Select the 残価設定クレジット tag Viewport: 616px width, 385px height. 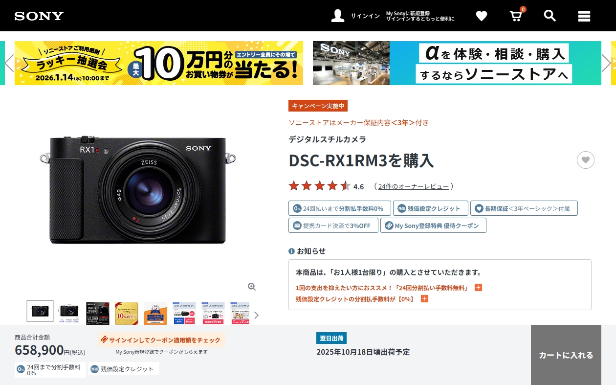tap(430, 208)
